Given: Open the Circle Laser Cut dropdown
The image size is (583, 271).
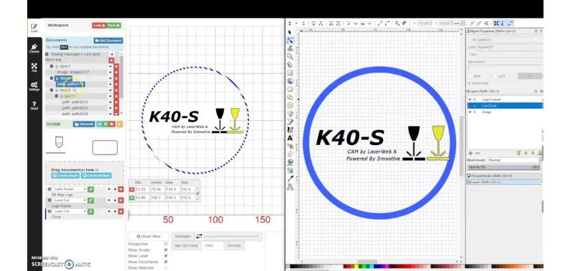Looking at the screenshot, I should 70,211.
